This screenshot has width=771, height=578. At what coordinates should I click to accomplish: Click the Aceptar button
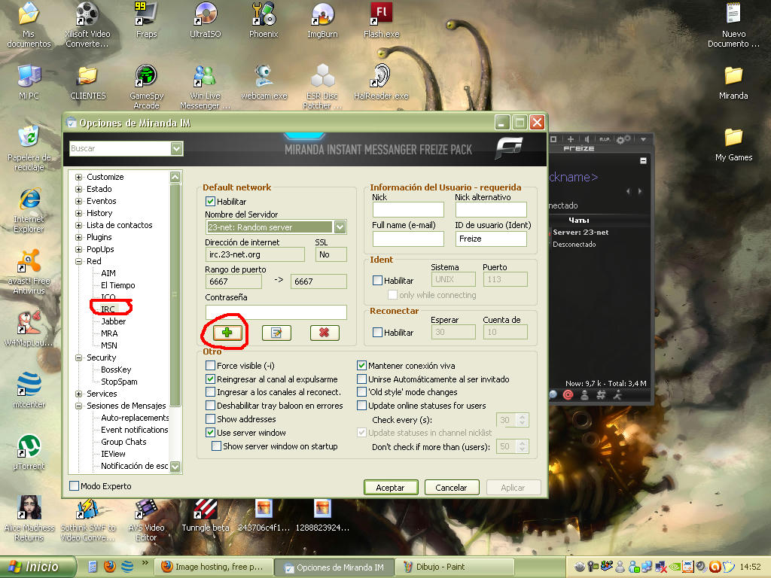tap(391, 488)
